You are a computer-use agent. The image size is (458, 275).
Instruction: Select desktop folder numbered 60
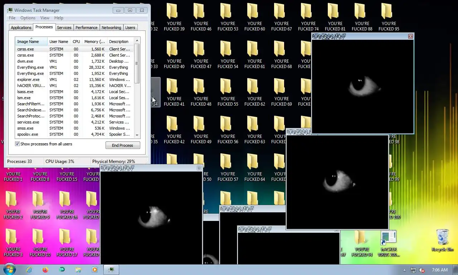pyautogui.click(x=254, y=17)
